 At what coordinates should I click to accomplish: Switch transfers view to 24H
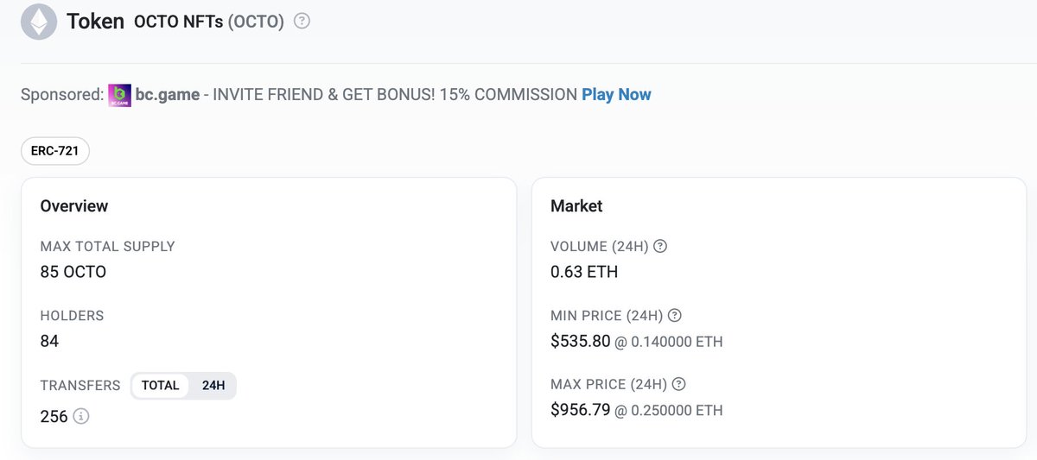pos(213,386)
